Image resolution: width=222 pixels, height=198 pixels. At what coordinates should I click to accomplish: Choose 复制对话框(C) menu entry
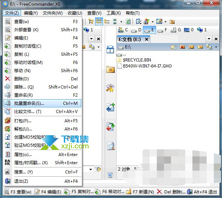click(42, 46)
